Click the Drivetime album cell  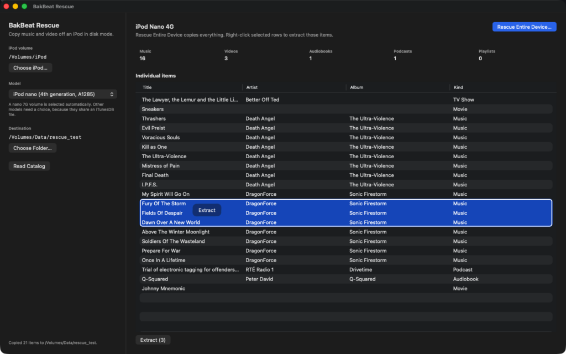360,269
